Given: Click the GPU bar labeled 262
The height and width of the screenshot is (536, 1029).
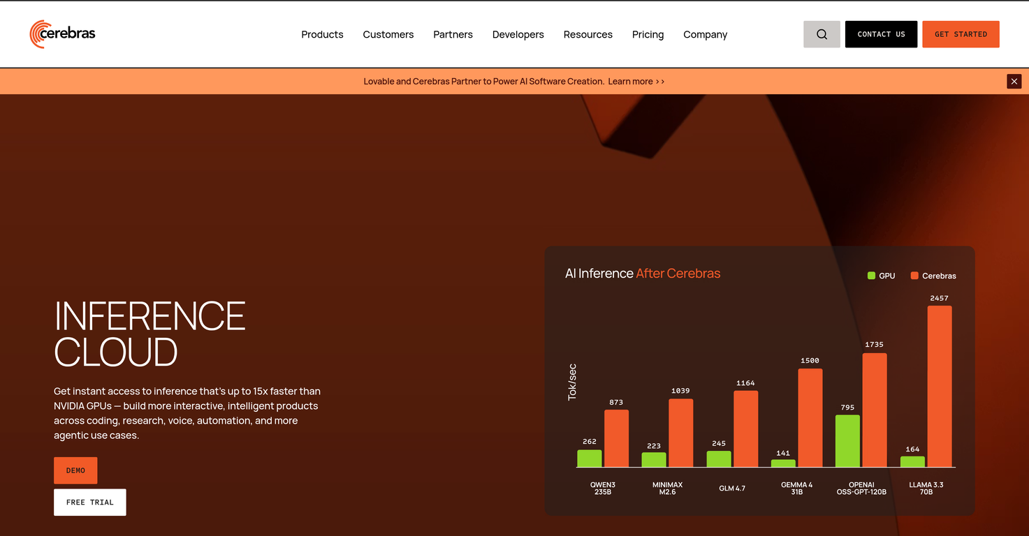Looking at the screenshot, I should pos(589,459).
